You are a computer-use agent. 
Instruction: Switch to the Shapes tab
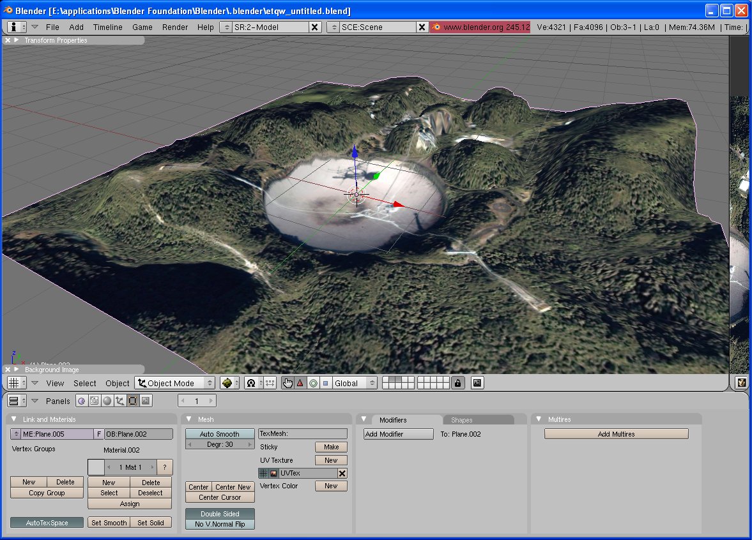click(462, 420)
